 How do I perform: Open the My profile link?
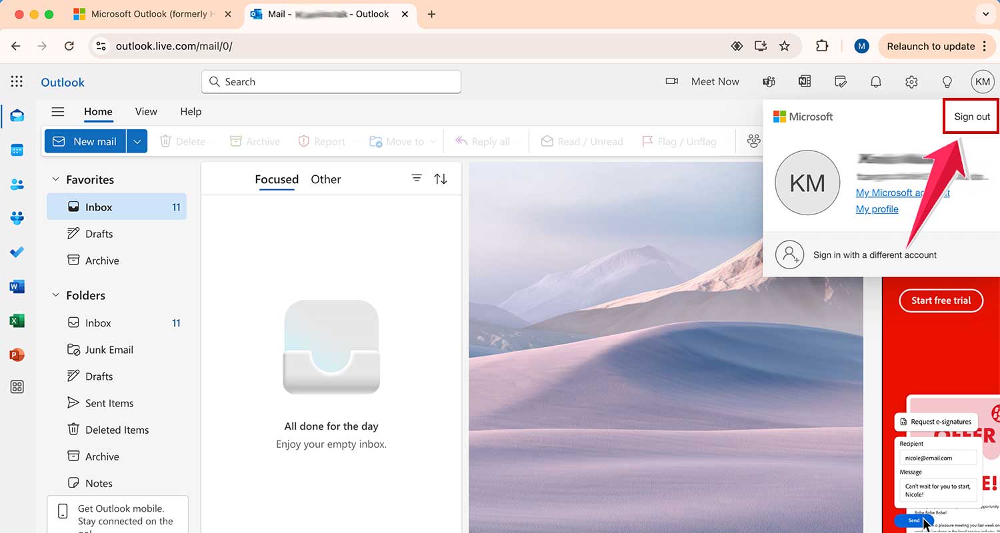click(x=877, y=209)
